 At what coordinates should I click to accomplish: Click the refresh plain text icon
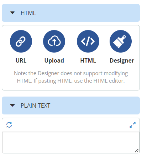point(9,125)
